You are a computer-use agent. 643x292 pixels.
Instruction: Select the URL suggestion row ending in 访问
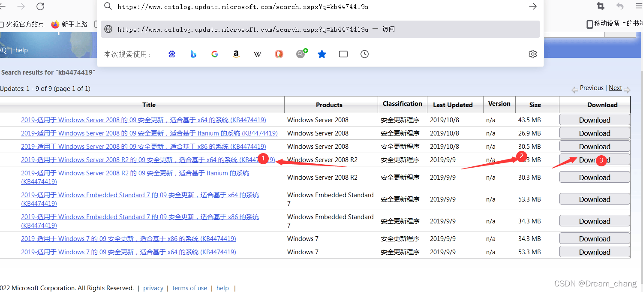click(x=321, y=29)
